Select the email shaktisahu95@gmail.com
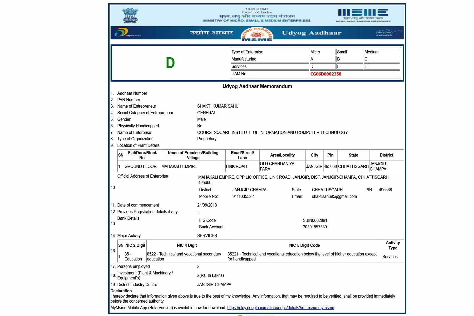474x316 pixels. [x=334, y=196]
